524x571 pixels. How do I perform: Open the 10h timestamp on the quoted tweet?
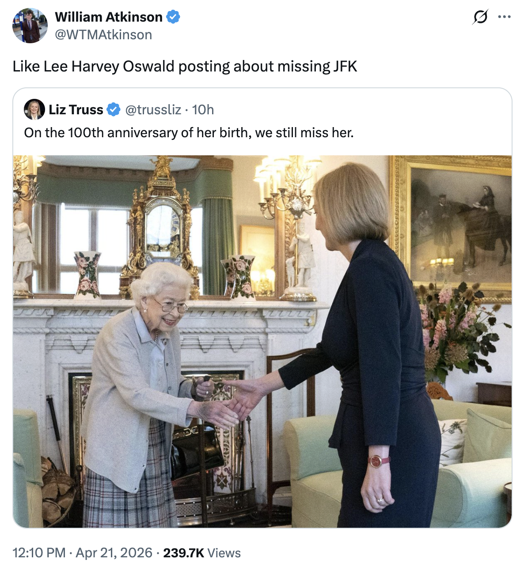[x=203, y=109]
